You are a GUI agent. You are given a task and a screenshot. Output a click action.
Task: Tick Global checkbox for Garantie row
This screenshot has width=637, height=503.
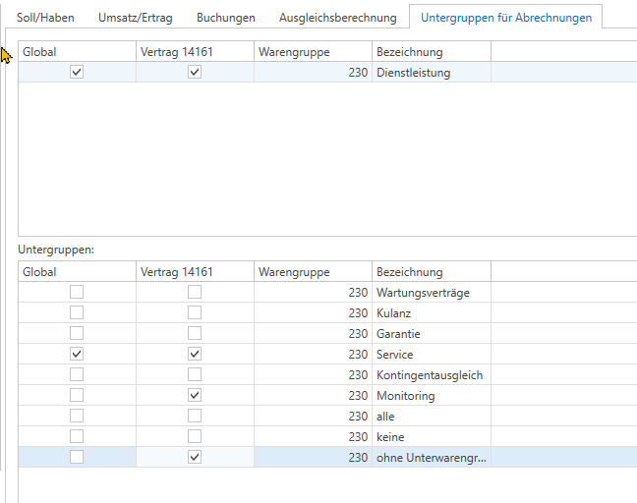(x=77, y=333)
